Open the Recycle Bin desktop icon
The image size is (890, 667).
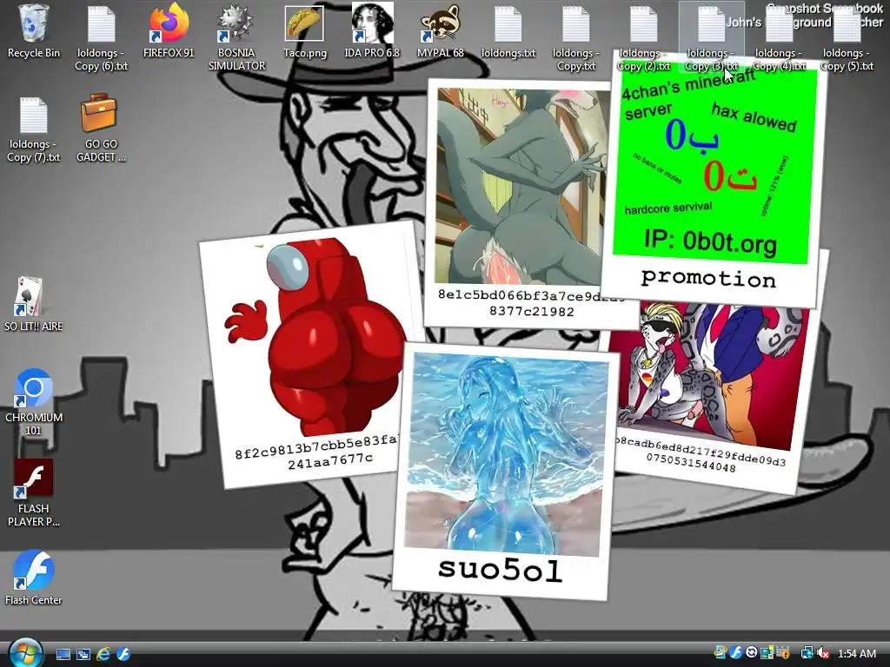[x=34, y=32]
